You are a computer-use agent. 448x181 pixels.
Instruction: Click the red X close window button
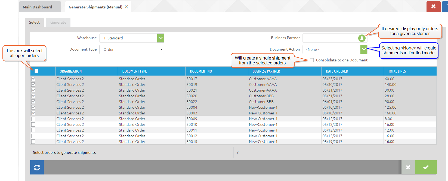(x=433, y=7)
